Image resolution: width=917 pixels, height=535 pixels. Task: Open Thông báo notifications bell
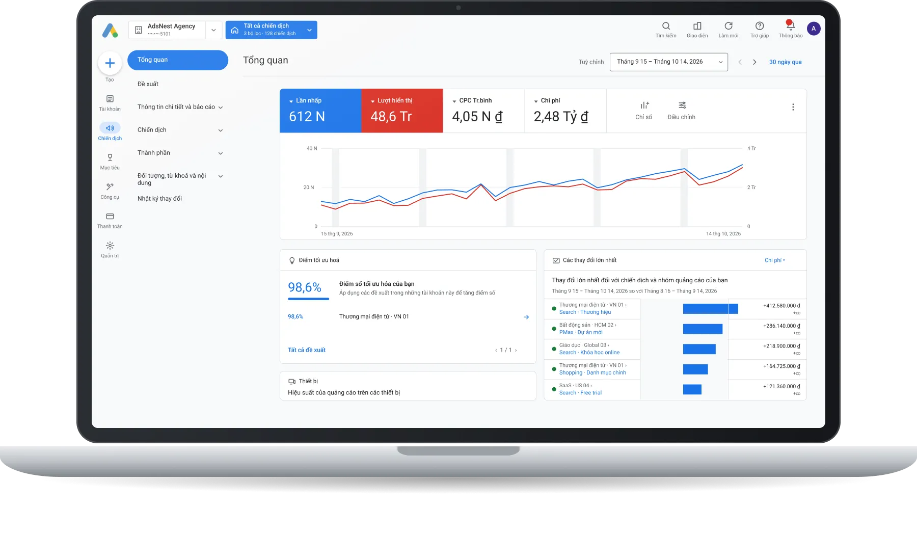[x=790, y=25]
